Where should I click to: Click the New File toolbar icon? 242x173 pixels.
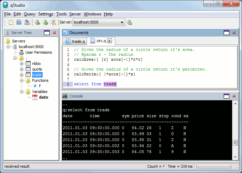[x=11, y=22]
